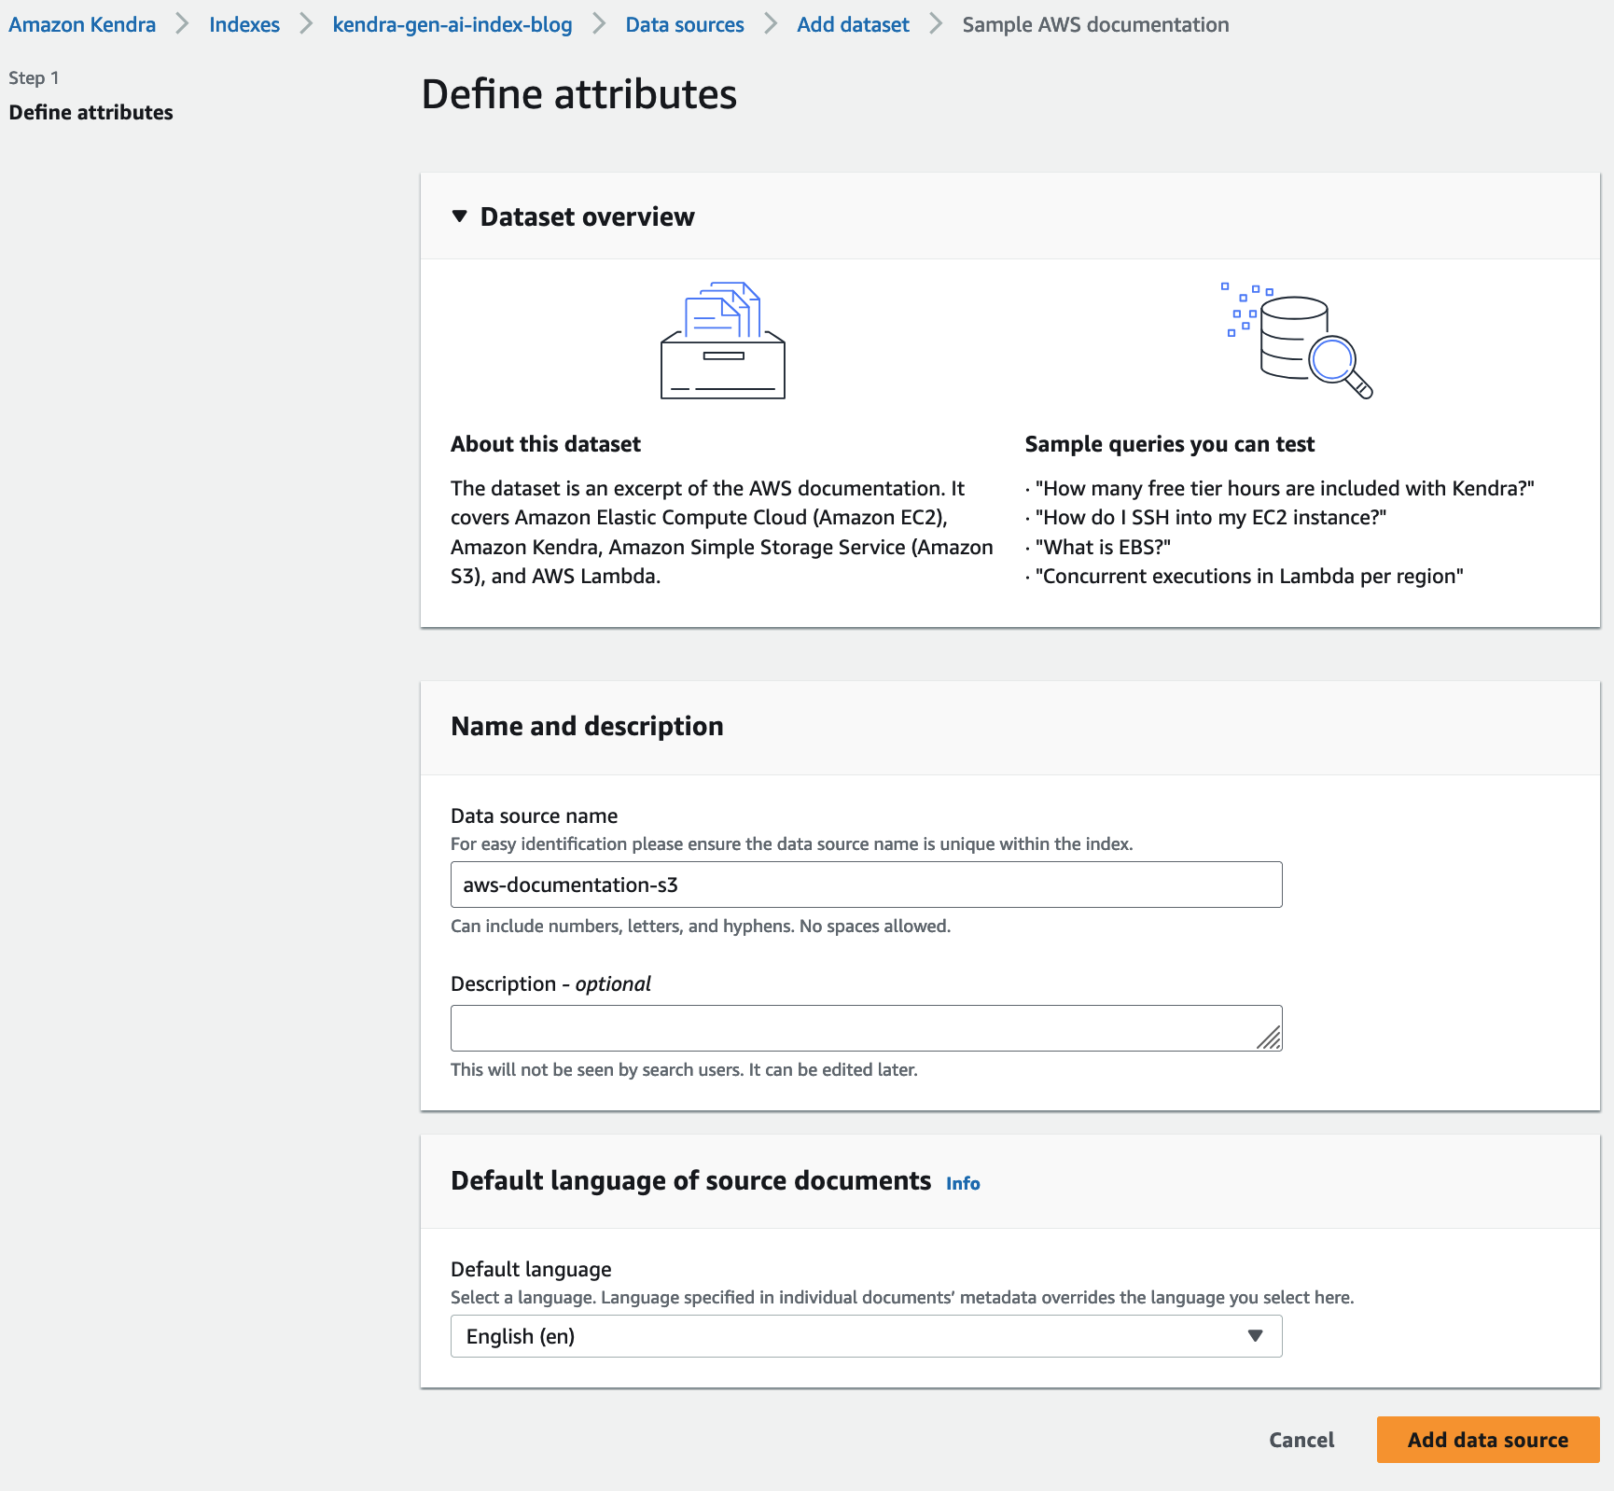Cancel adding the data source
Screen dimensions: 1614x1491
pos(1301,1440)
